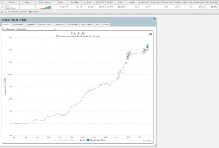Close the arsss Player Group panel
The image size is (219, 148).
tap(155, 18)
